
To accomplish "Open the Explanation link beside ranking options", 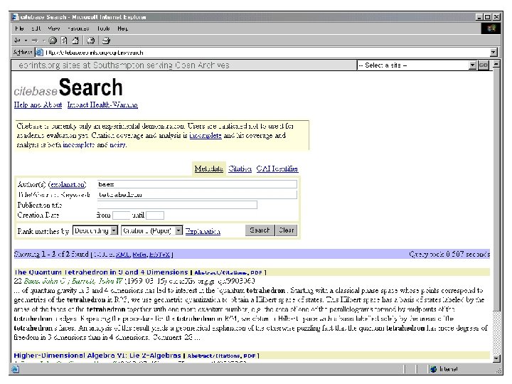I will click(x=203, y=231).
